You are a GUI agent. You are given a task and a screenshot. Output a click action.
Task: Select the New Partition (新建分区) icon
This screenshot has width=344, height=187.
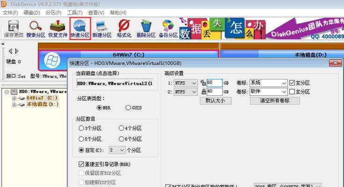click(102, 29)
